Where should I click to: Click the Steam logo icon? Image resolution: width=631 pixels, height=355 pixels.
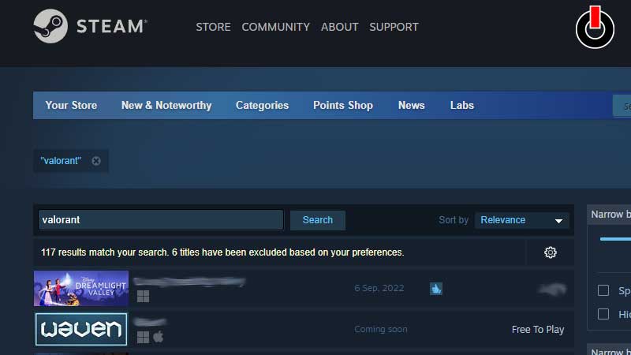[x=50, y=26]
